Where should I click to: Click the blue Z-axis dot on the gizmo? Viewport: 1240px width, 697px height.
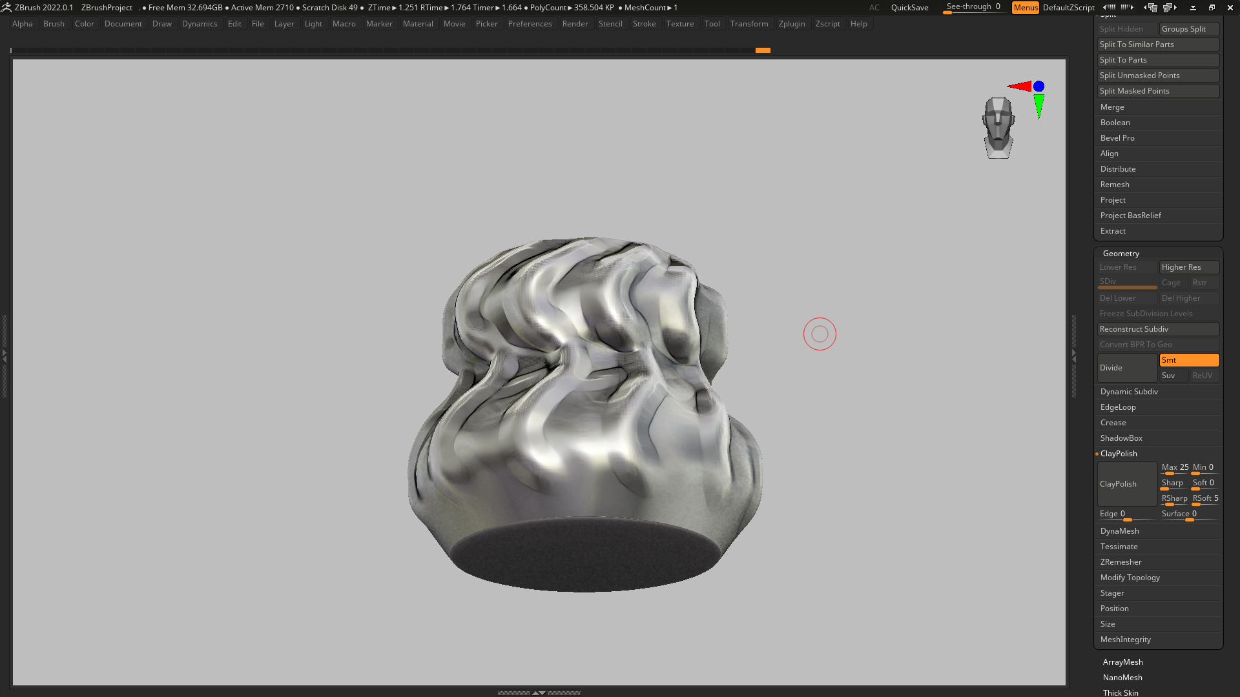click(1038, 86)
